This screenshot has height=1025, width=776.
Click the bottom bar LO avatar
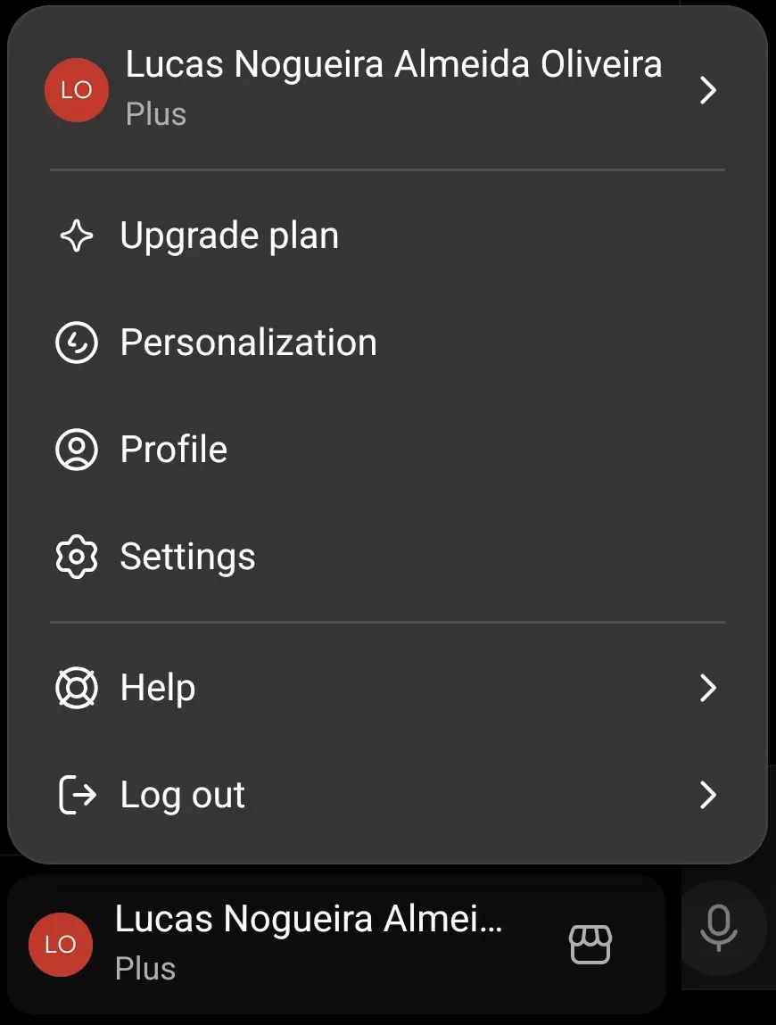[x=60, y=945]
